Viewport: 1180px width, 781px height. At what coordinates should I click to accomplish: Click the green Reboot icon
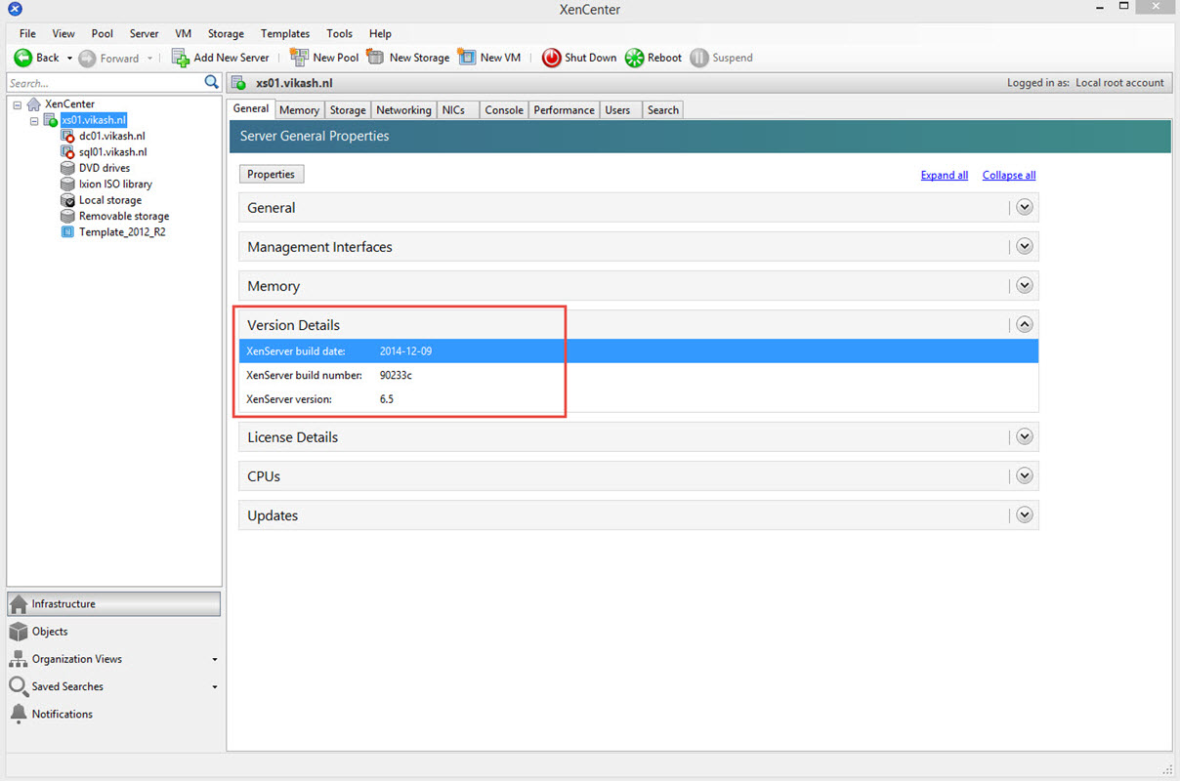click(635, 58)
